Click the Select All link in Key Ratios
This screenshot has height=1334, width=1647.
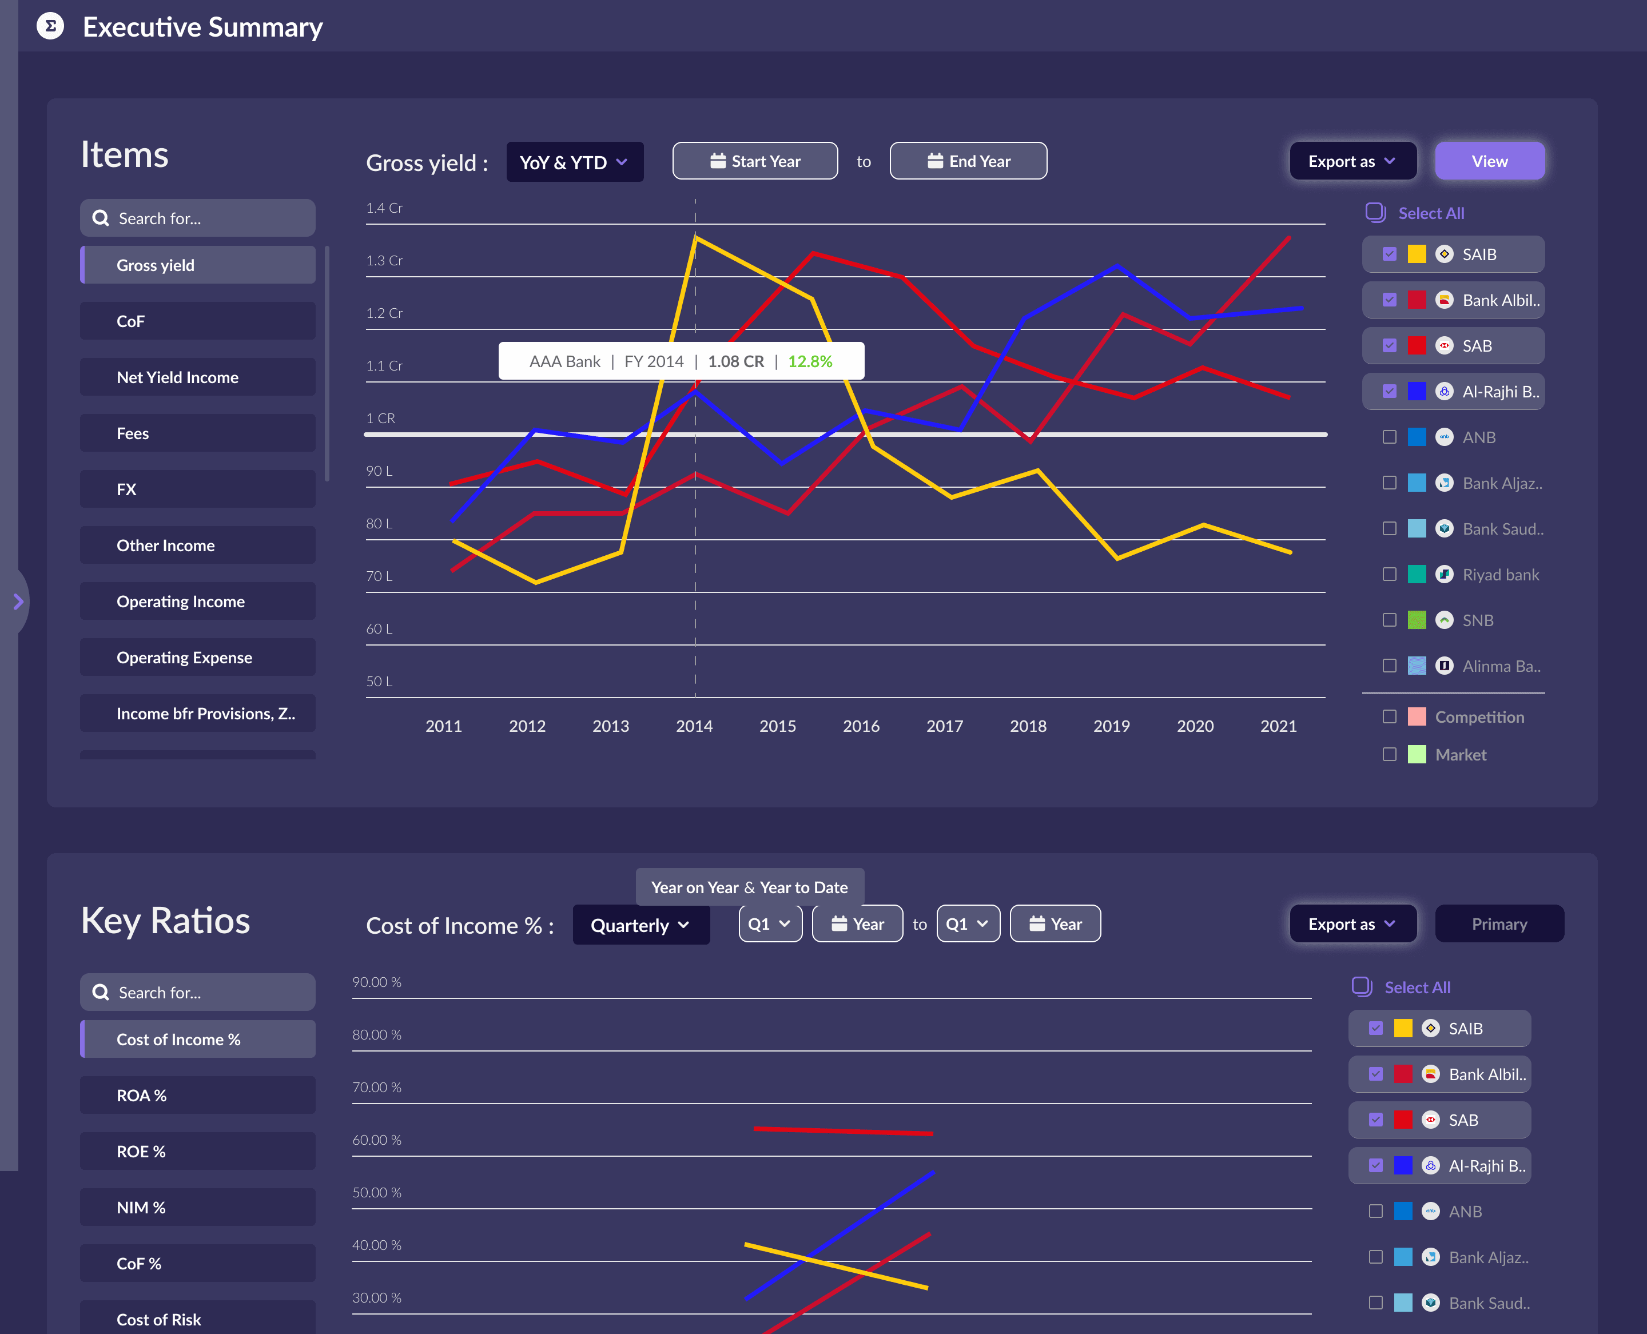pyautogui.click(x=1417, y=987)
